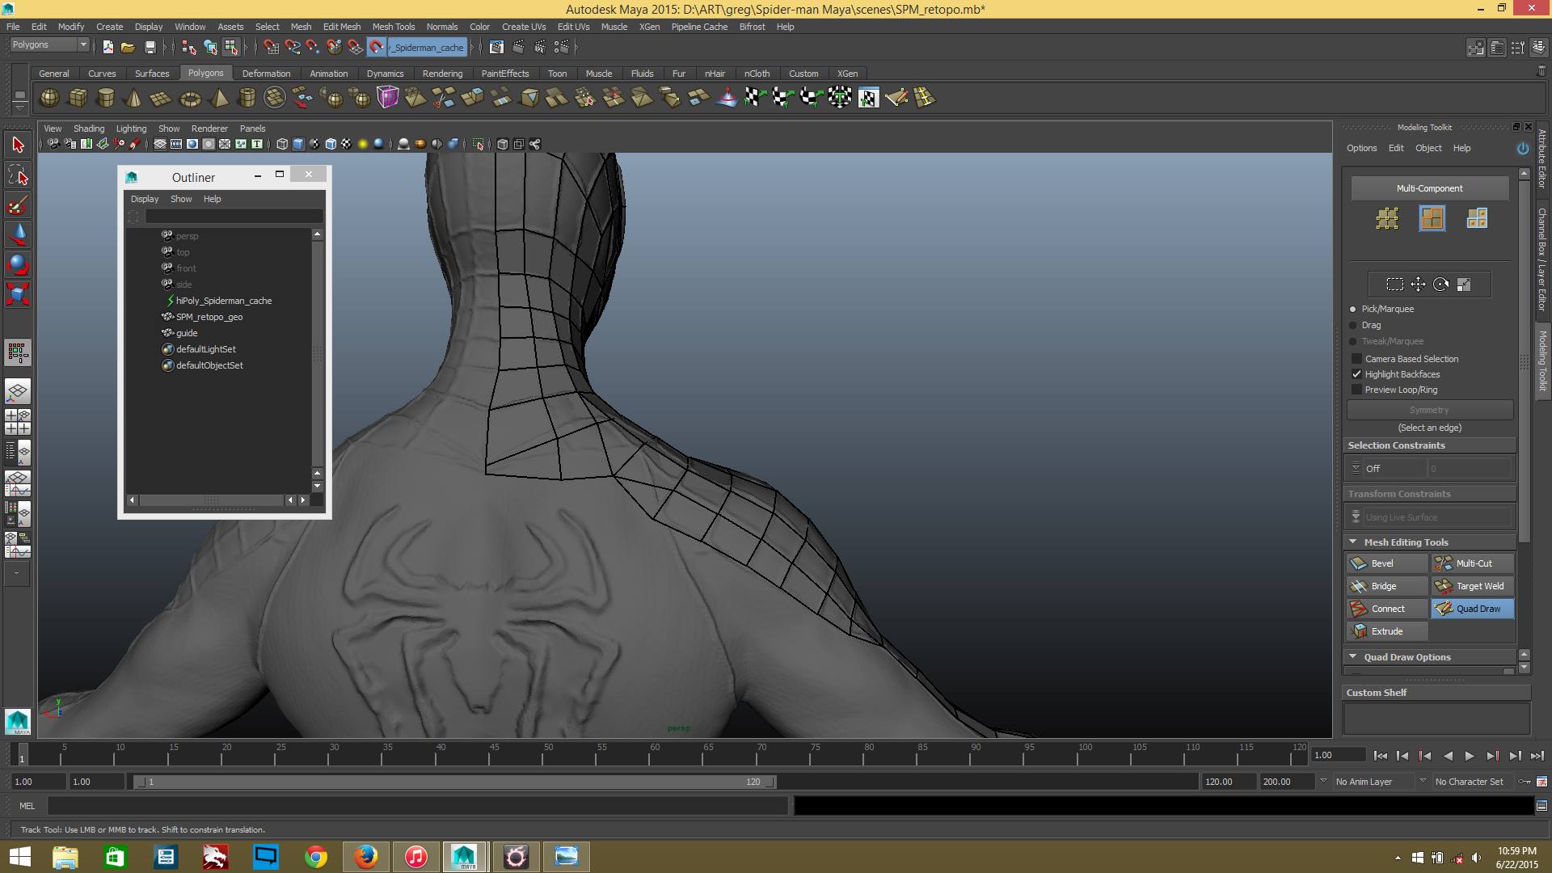This screenshot has width=1552, height=873.
Task: Select Vertex selection mode in Modeling Toolkit
Action: (1387, 218)
